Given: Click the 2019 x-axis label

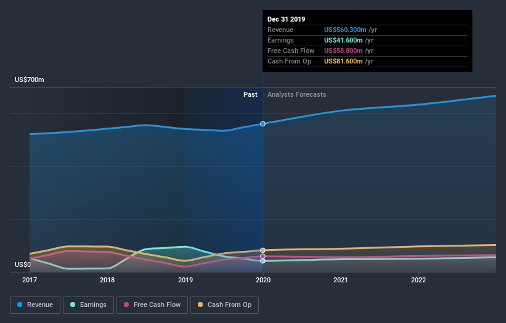Looking at the screenshot, I should tap(186, 280).
